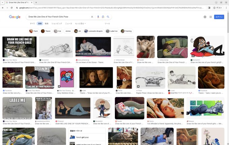Open the Quora close-up face image
The width and height of the screenshot is (229, 145).
click(165, 108)
